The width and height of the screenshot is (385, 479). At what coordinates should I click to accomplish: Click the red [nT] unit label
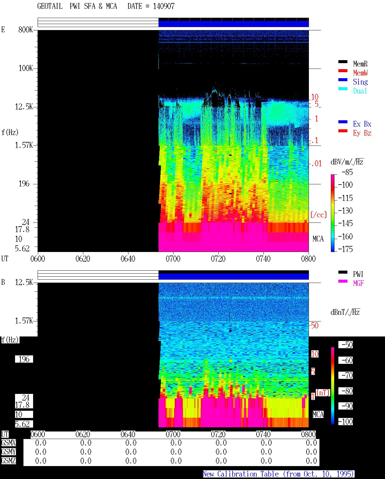pyautogui.click(x=323, y=393)
